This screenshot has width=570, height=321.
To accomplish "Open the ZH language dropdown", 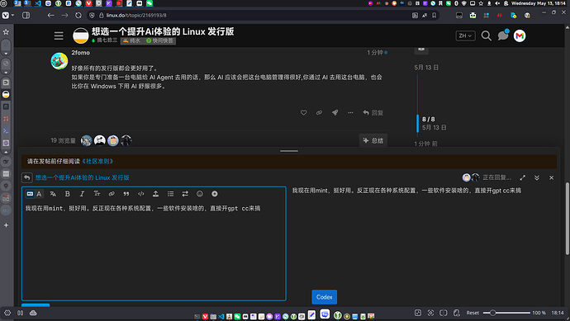I will (x=465, y=35).
